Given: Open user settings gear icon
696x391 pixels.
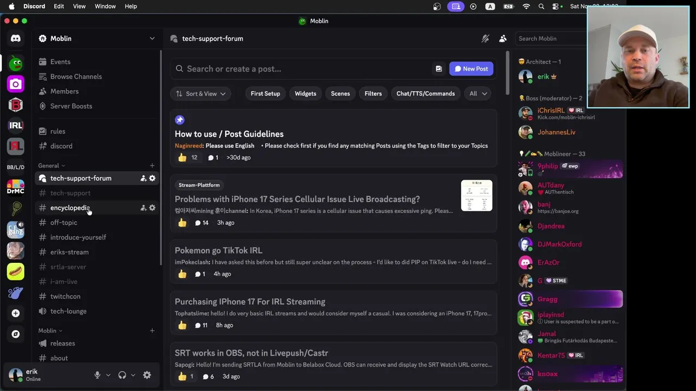Looking at the screenshot, I should 147,375.
